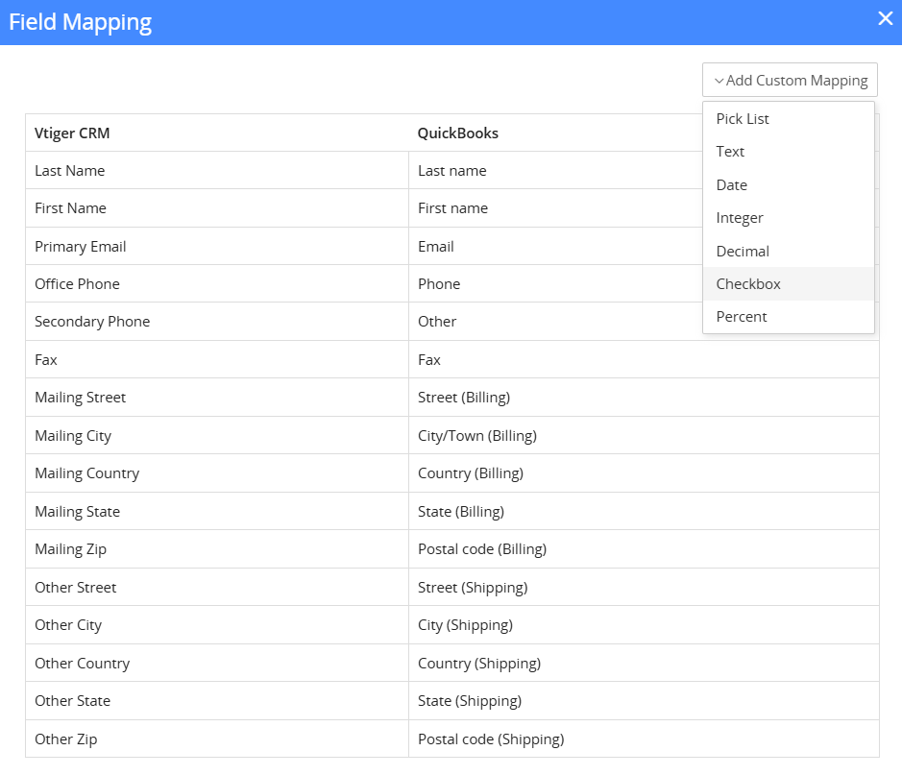This screenshot has height=775, width=902.
Task: Choose Decimal from the mapping menu
Action: (x=789, y=252)
